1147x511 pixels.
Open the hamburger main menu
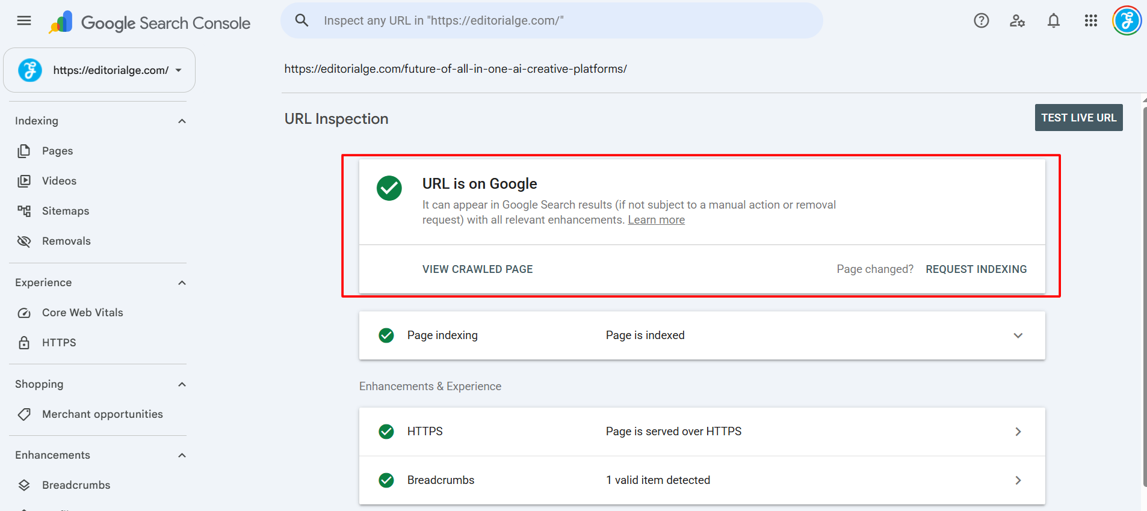[x=24, y=21]
